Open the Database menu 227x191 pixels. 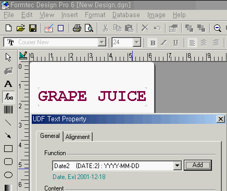point(126,15)
